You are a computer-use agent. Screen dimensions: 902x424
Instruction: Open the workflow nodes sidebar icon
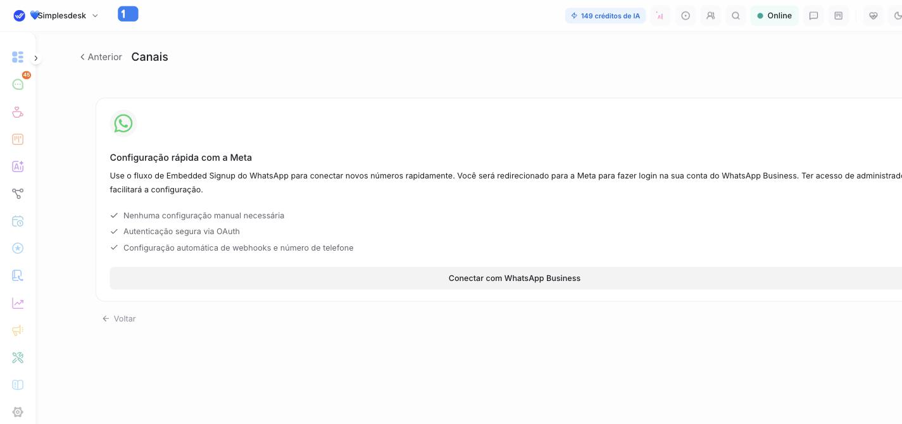(x=18, y=194)
